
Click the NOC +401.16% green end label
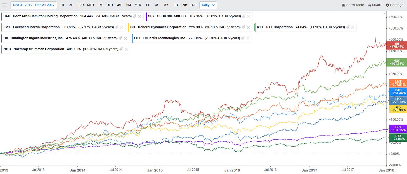click(x=396, y=62)
